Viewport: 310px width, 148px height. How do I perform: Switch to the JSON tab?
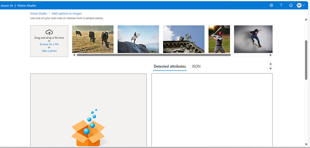click(196, 66)
